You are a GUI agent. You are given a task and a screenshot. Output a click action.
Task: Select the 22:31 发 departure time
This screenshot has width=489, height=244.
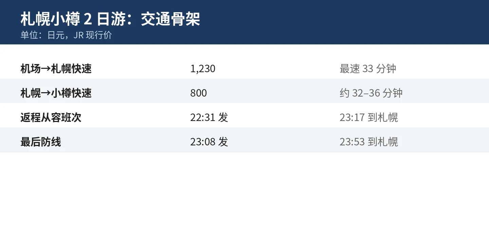[209, 118]
